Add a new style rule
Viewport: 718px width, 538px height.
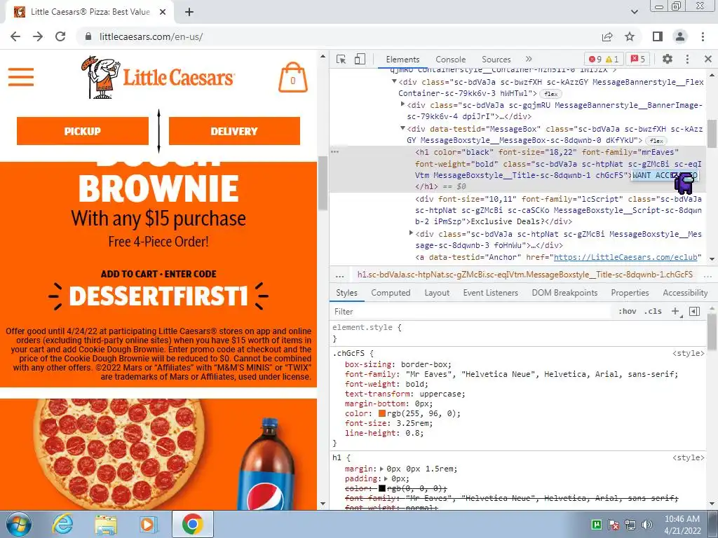(675, 312)
